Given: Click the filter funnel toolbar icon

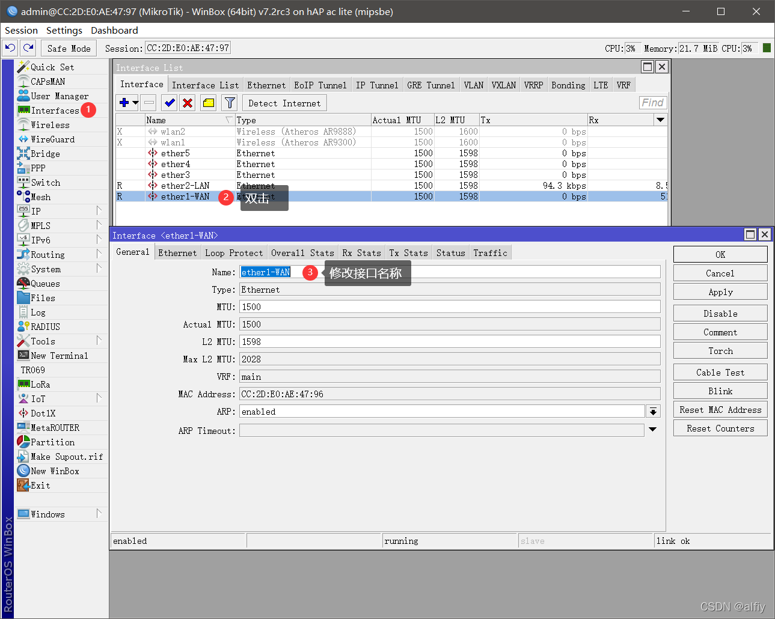Looking at the screenshot, I should pos(230,103).
